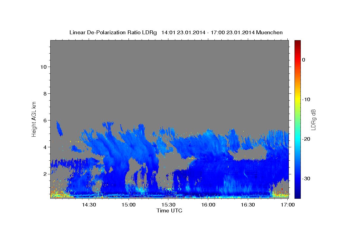Click the 'Time UTC' x-axis label
The height and width of the screenshot is (238, 357).
coord(169,211)
